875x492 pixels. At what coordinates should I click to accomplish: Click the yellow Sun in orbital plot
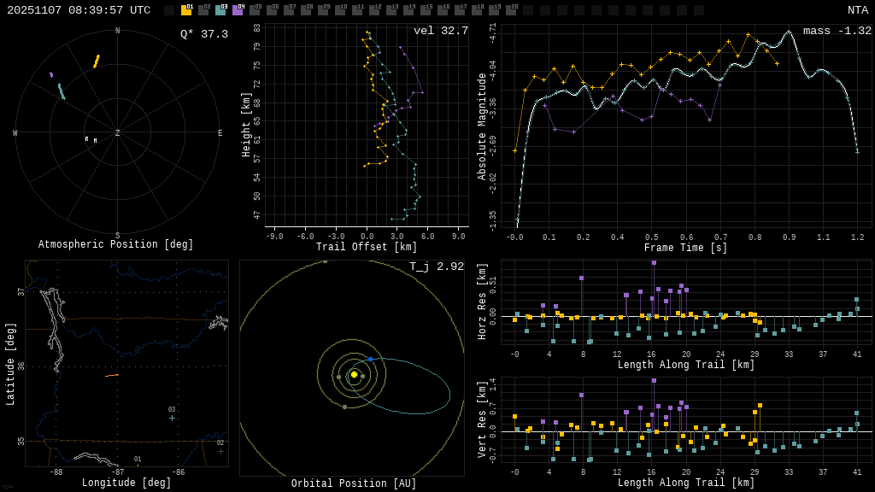coord(354,374)
